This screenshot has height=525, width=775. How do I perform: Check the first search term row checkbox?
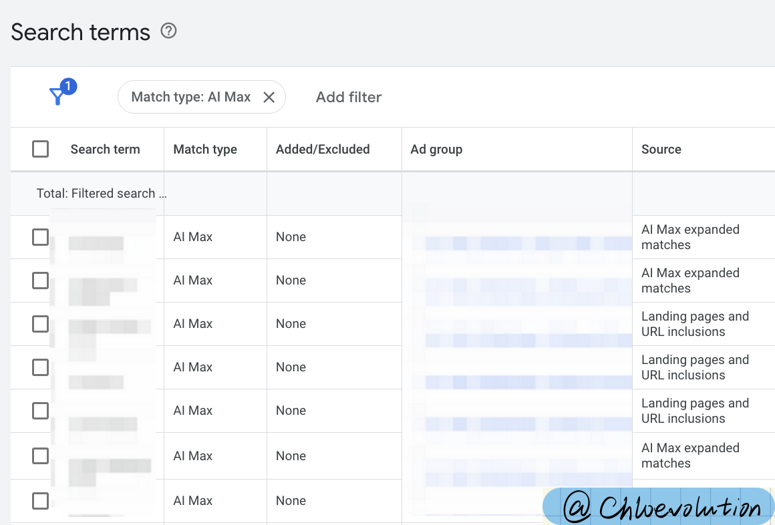pos(41,237)
